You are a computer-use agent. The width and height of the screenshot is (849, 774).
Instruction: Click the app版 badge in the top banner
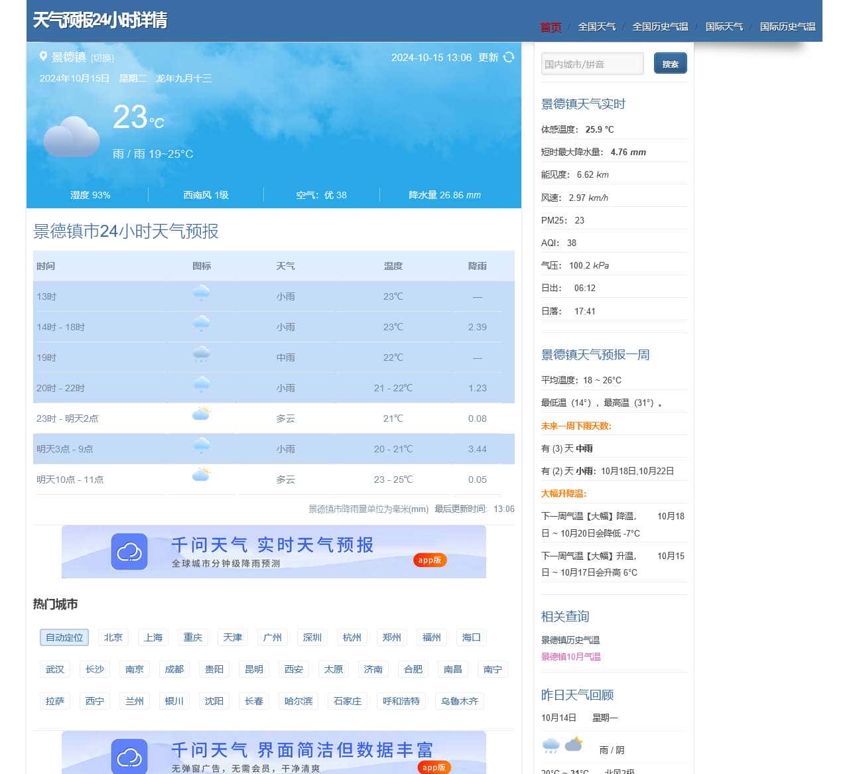429,560
